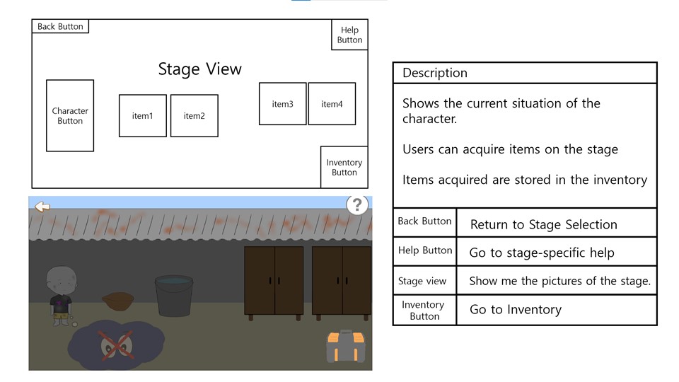
Task: Click the Help Button wireframe box
Action: point(349,35)
